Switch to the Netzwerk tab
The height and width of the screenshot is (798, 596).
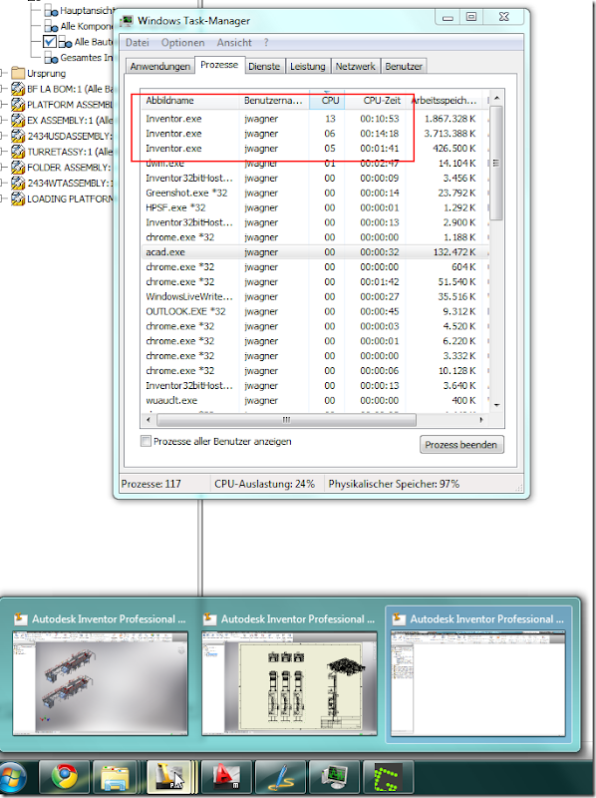355,67
